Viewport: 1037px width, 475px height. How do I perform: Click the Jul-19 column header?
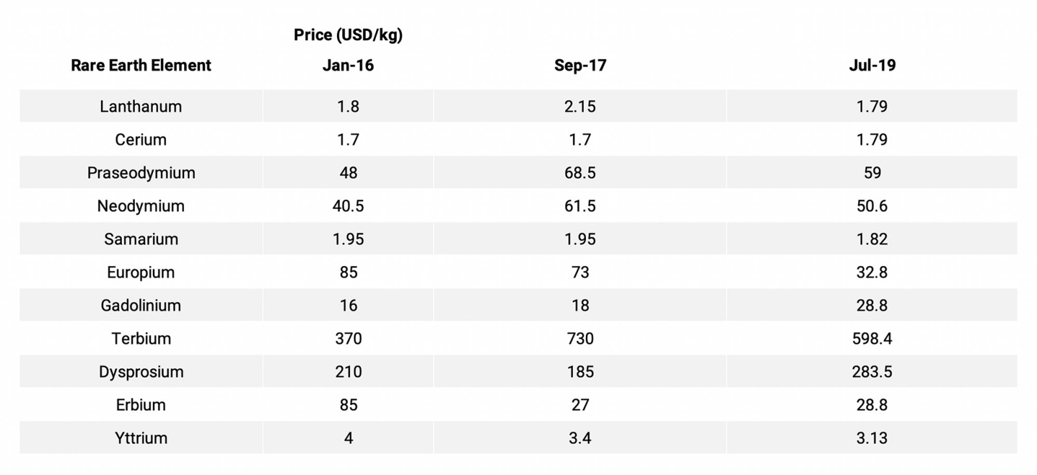pos(872,65)
